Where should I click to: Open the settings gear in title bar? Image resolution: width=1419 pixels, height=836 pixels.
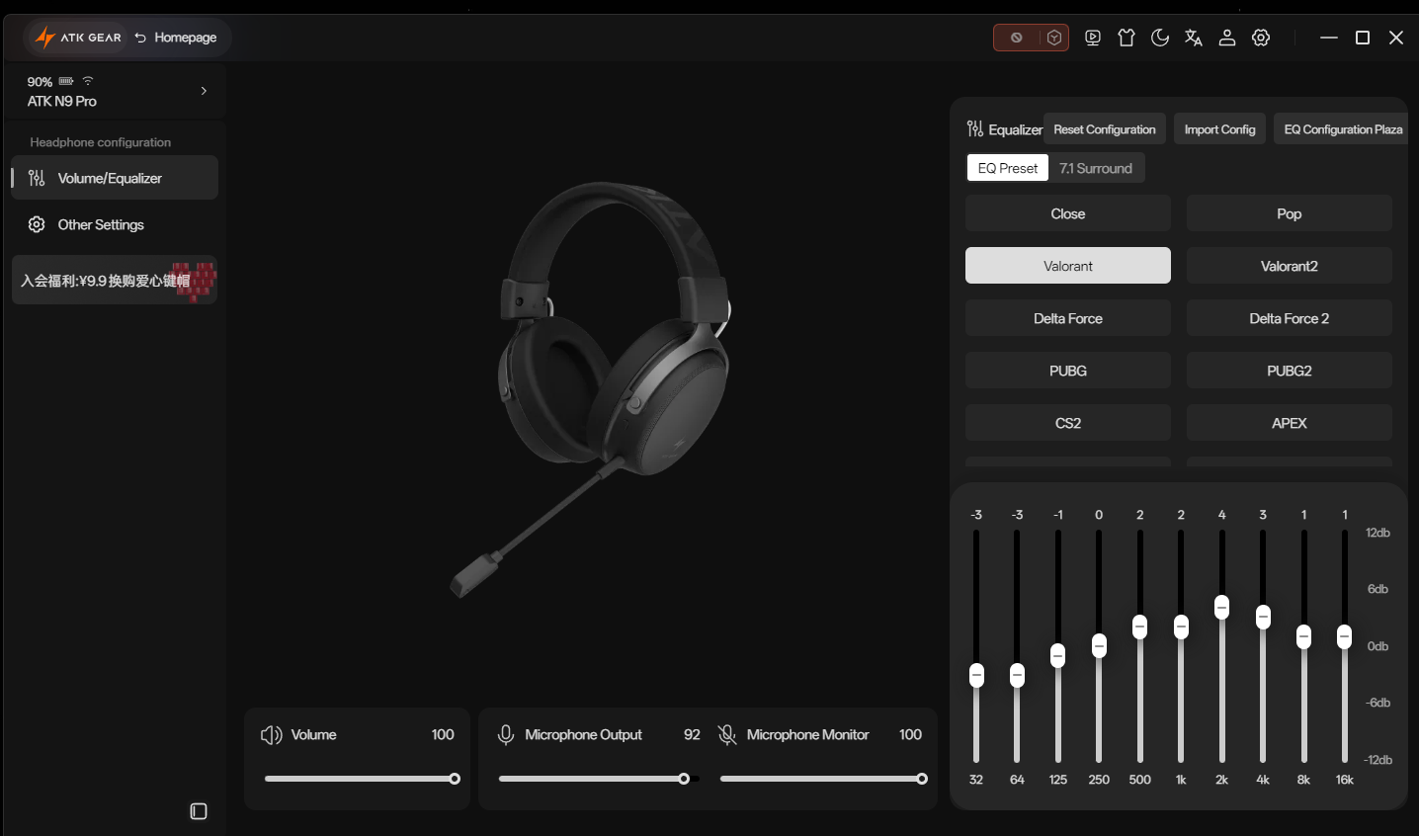[x=1261, y=38]
